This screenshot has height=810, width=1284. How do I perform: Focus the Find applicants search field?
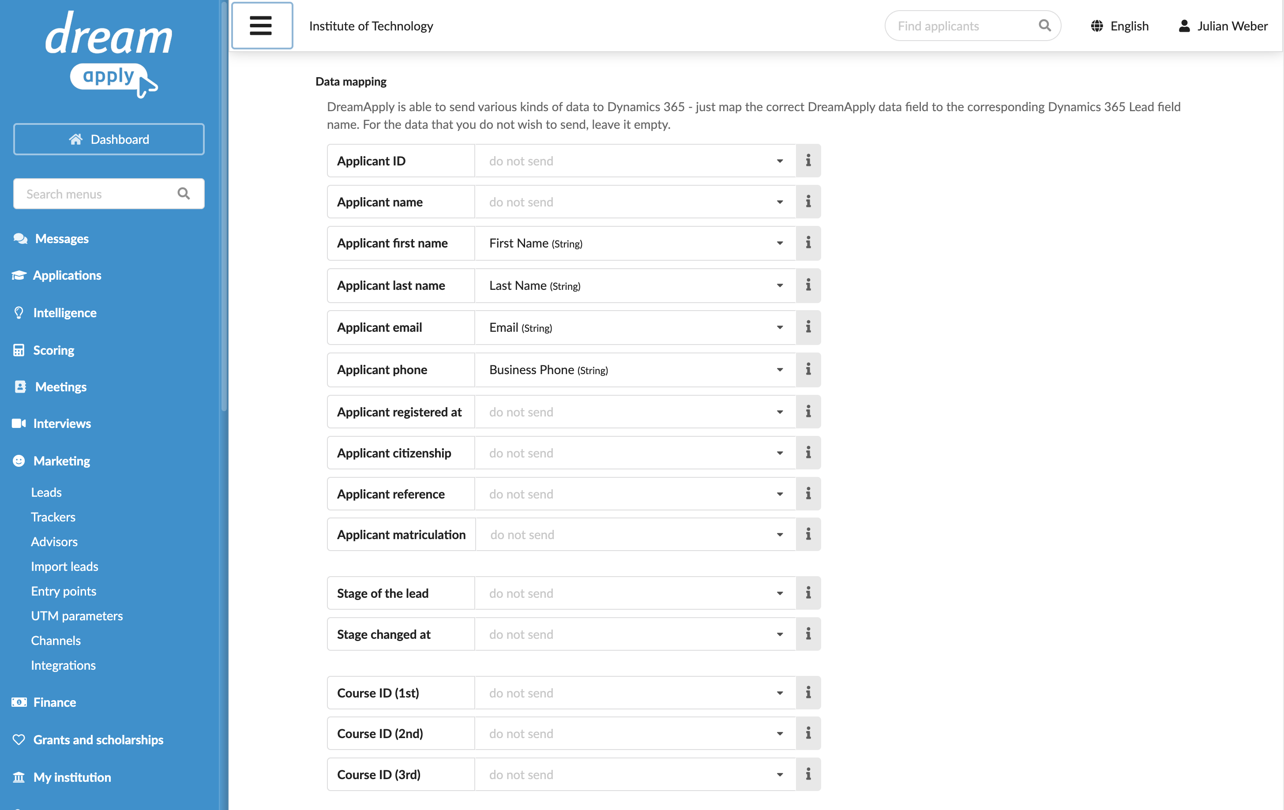972,26
